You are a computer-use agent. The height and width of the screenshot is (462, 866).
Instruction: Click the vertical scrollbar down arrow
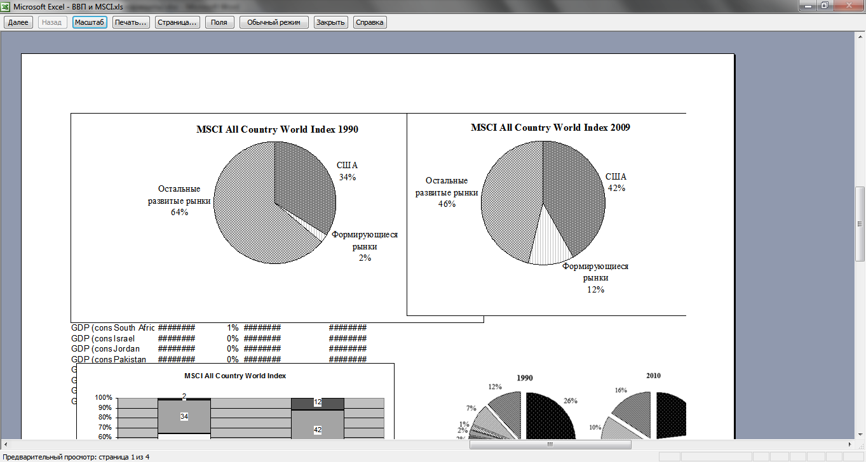(860, 433)
